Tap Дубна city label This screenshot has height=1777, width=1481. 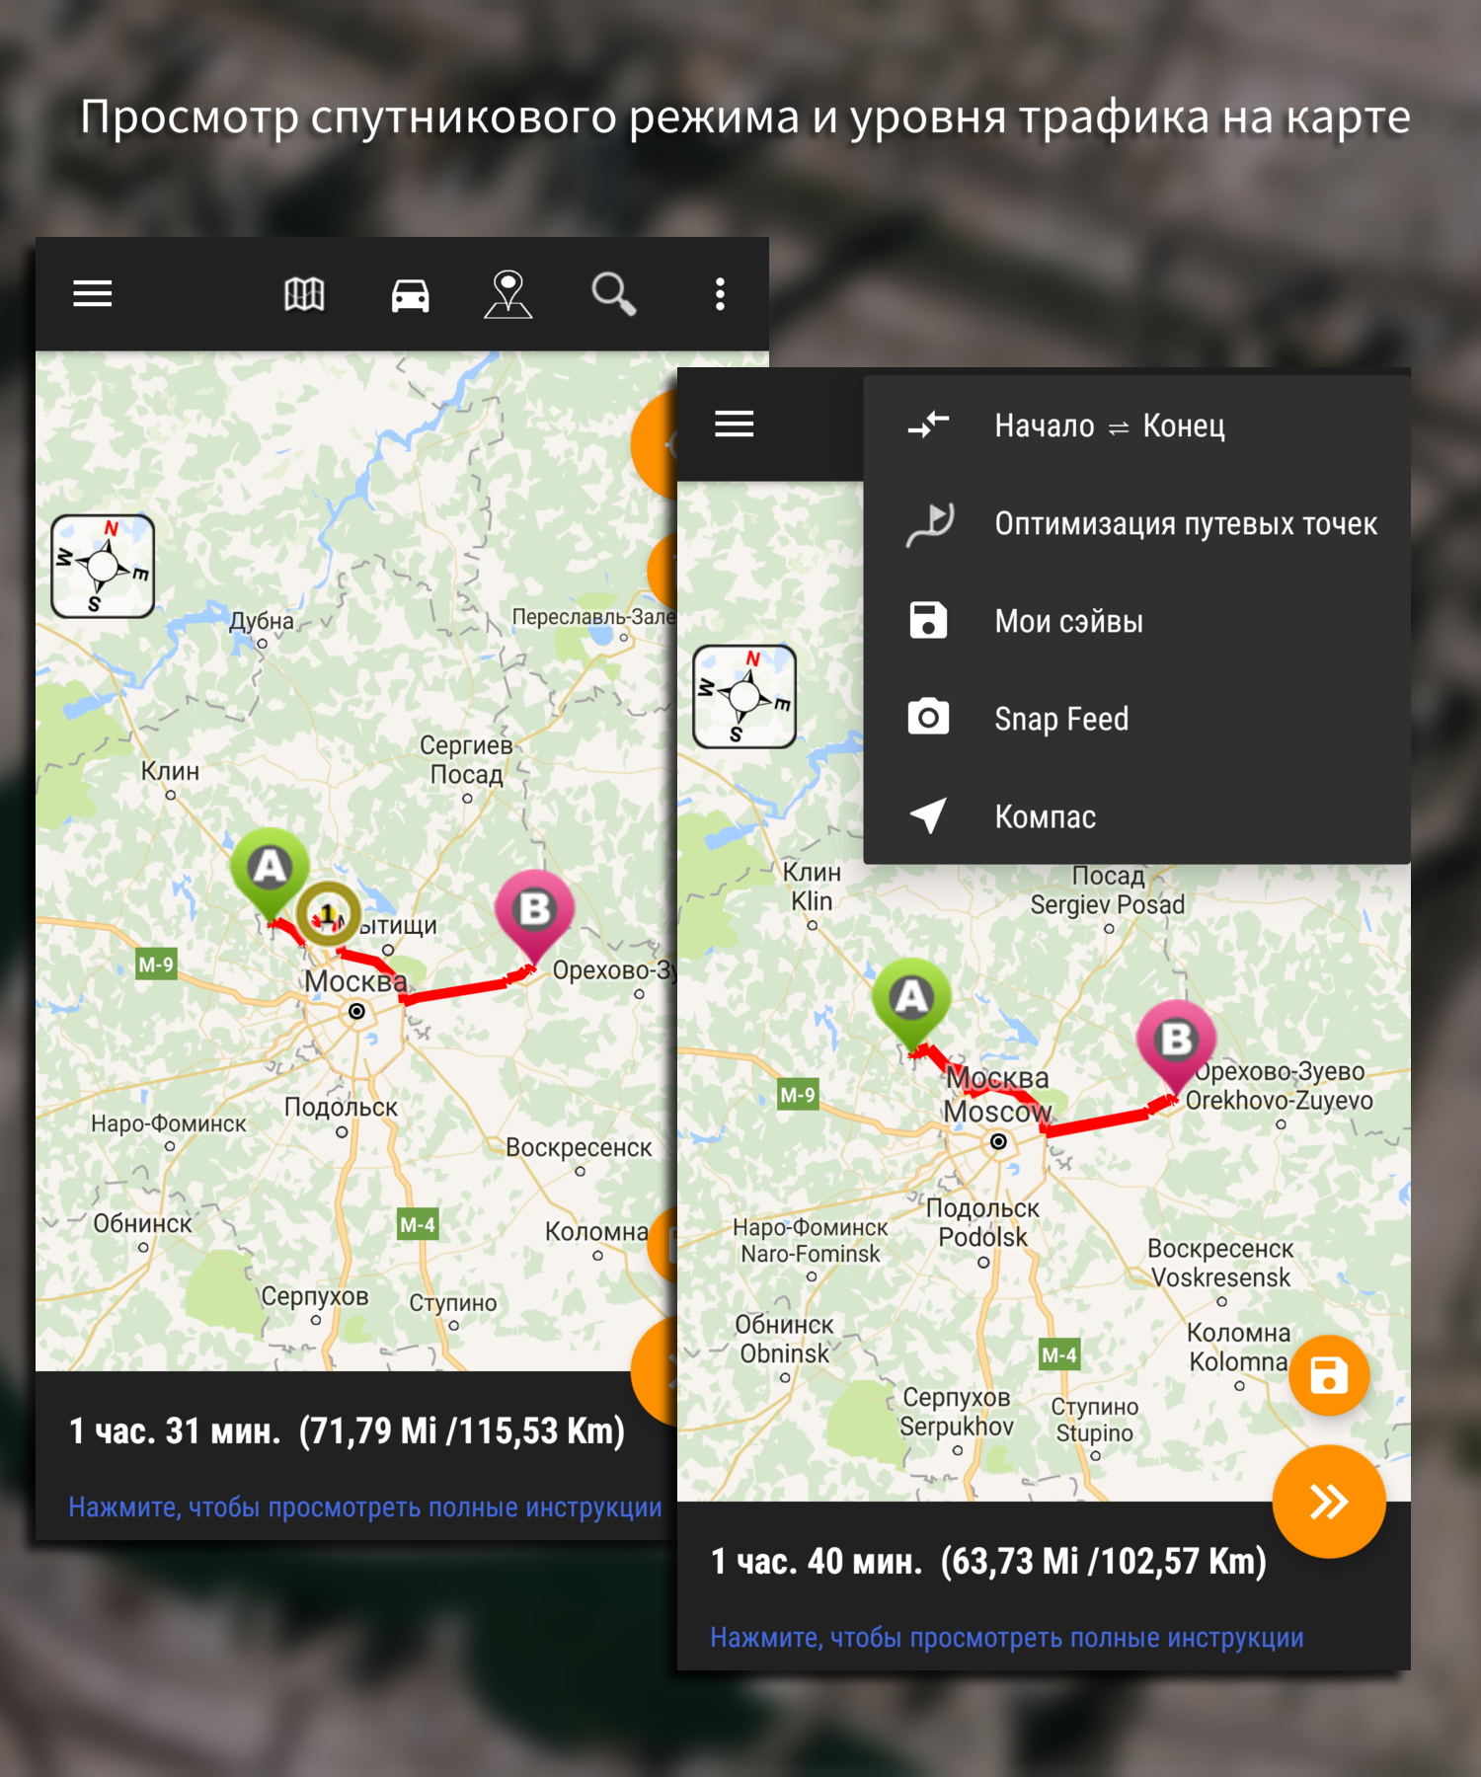coord(262,621)
